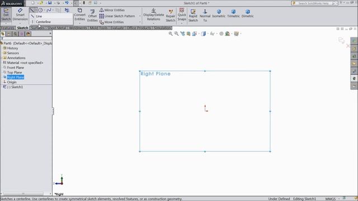Choose the Offset Entities tool
Viewport: 358px width, 201px height.
(92, 16)
